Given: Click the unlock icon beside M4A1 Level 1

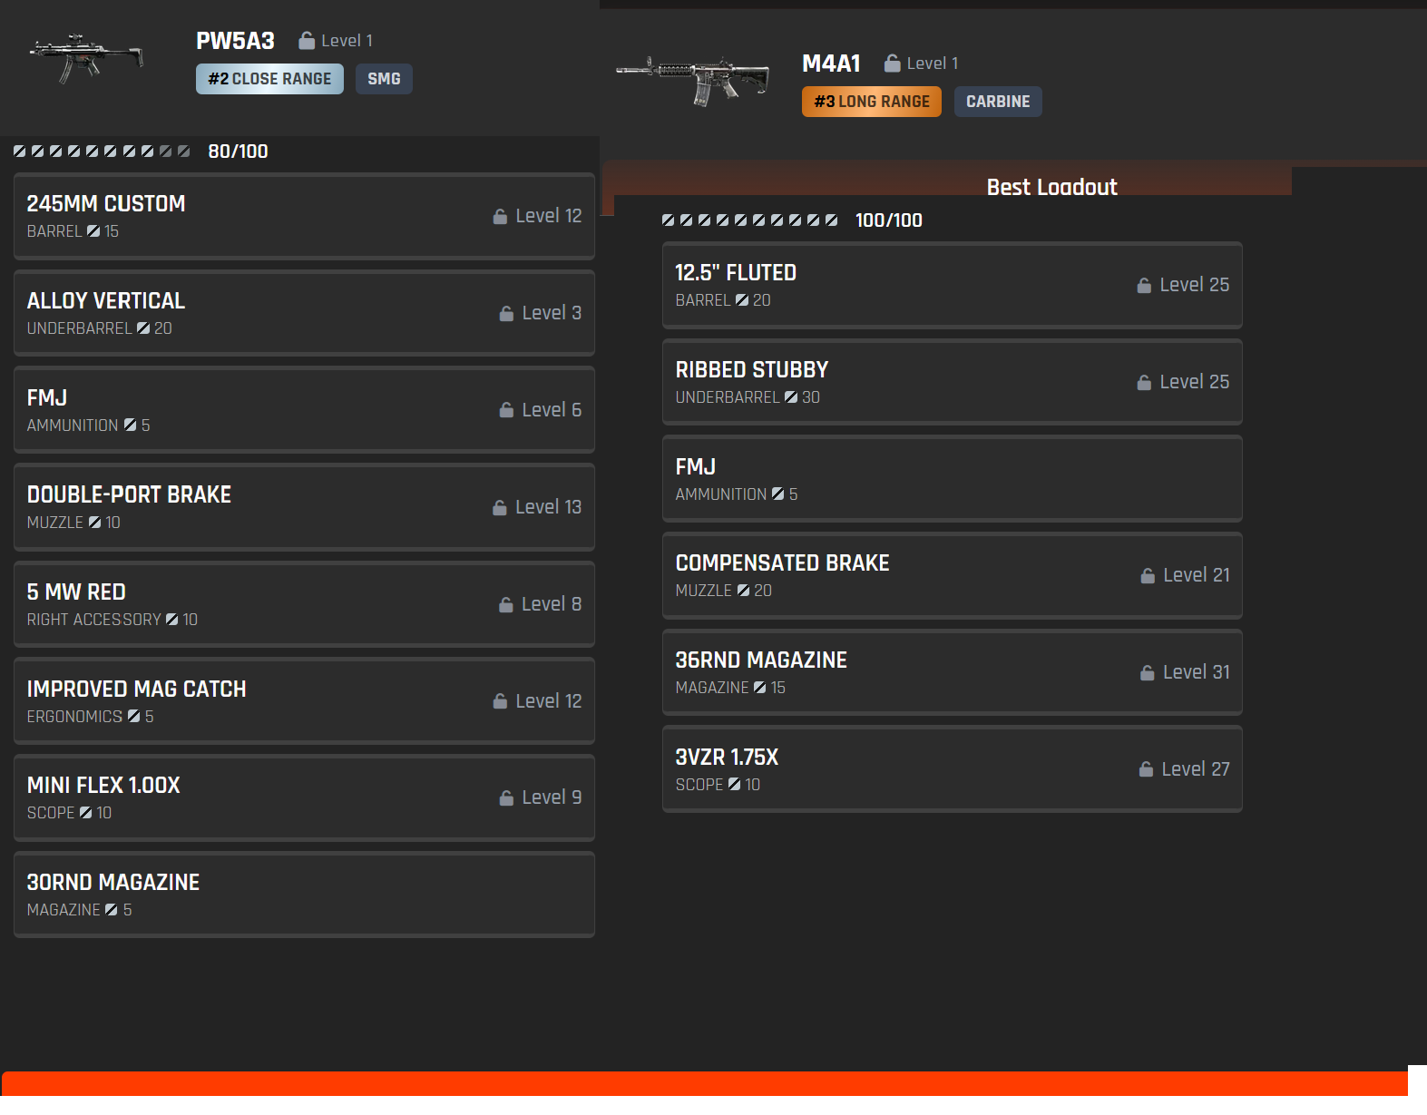Looking at the screenshot, I should [x=893, y=64].
